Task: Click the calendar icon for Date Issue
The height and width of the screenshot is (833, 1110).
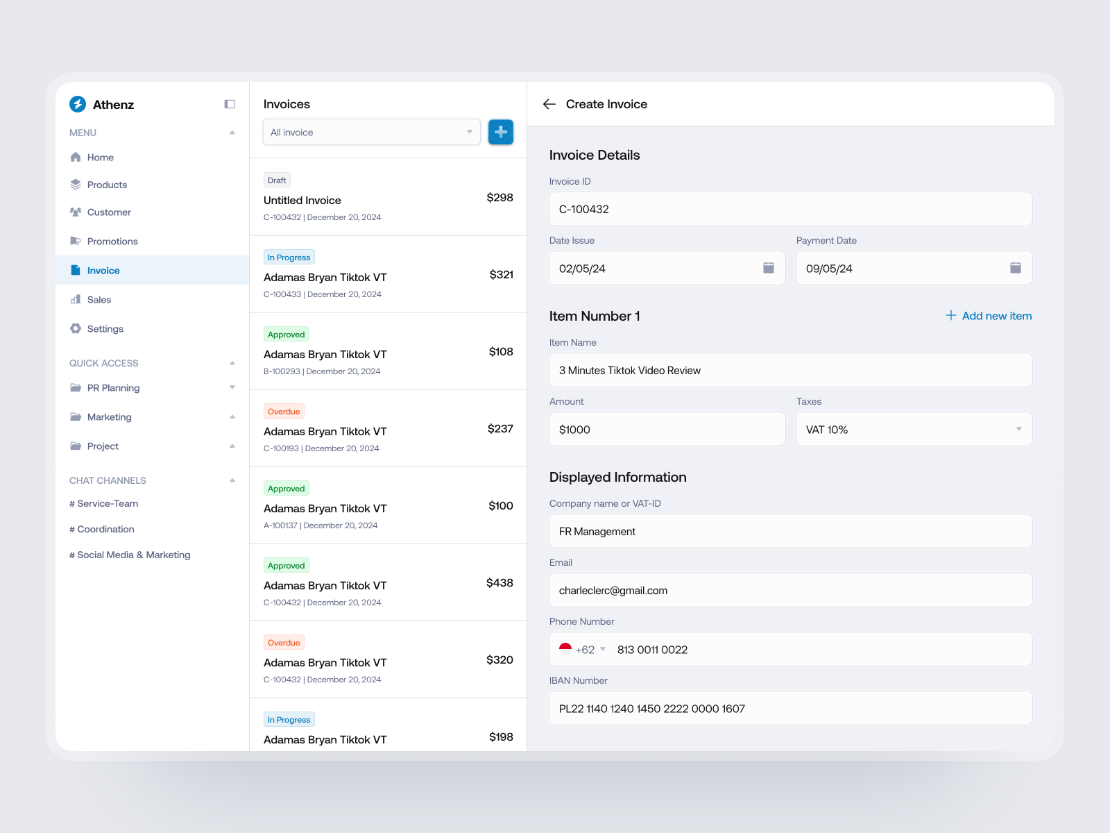Action: 767,268
